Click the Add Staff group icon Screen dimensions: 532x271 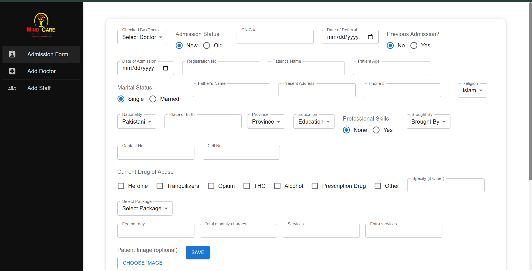(12, 88)
